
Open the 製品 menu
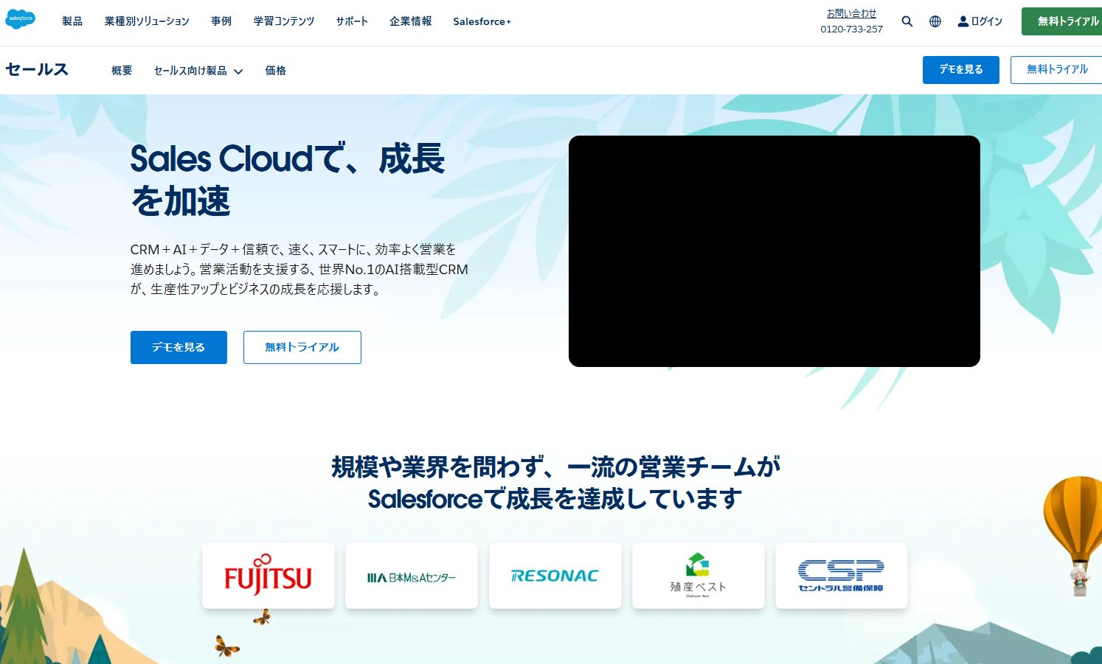coord(72,21)
